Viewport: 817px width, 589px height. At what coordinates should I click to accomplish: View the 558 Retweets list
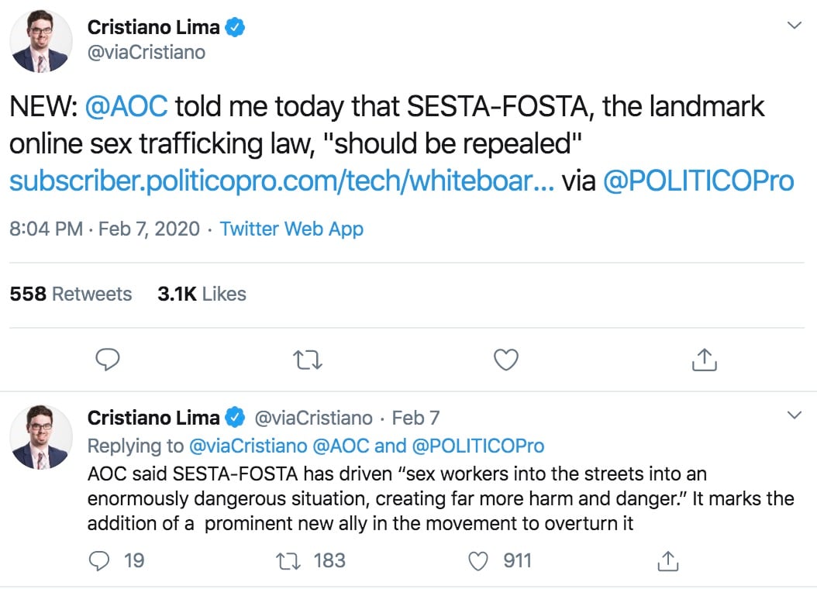(x=71, y=294)
